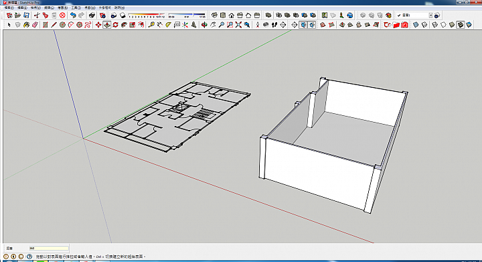Open a file with folder icon
Viewport: 482px width, 262px height.
click(x=18, y=15)
